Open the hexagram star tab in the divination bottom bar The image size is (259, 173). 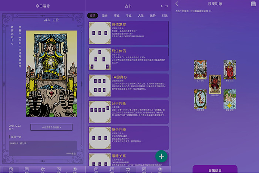pyautogui.click(x=128, y=169)
